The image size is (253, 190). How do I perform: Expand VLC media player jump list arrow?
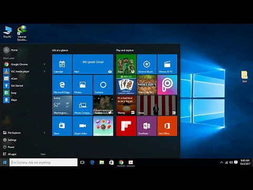[x=44, y=71]
